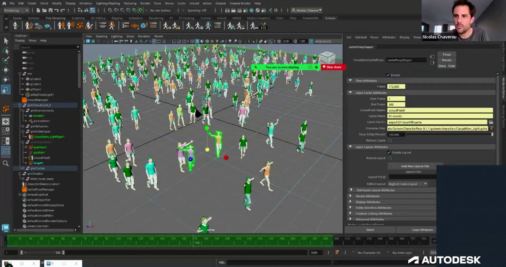Click the Focus button in Attribute Editor
Image resolution: width=506 pixels, height=267 pixels.
(446, 54)
